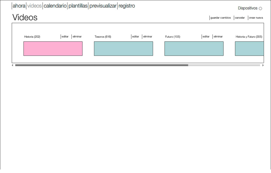Viewport: 271px width, 173px height.
Task: Click the light scrollbar track area
Action: 224,65
